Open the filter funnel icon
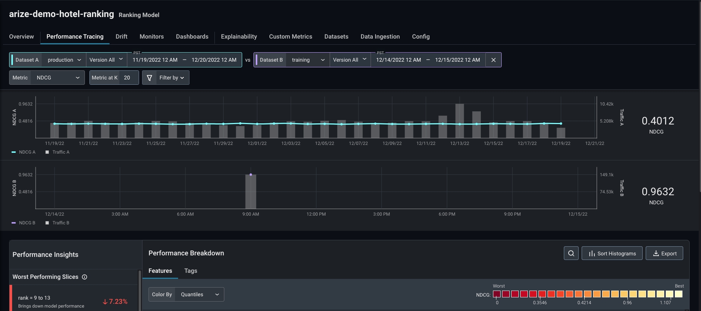The image size is (701, 311). click(149, 78)
